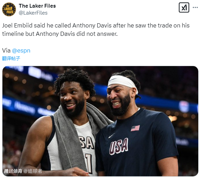Click the 腾讯体育 watermark on the photo
200x177 pixels.
click(13, 171)
